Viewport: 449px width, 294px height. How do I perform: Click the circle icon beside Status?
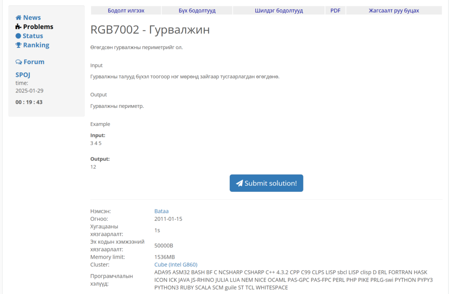click(x=18, y=36)
